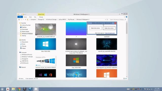Click the refresh icon beside address bar
Viewport: 162px width, 91px height.
coord(107,19)
